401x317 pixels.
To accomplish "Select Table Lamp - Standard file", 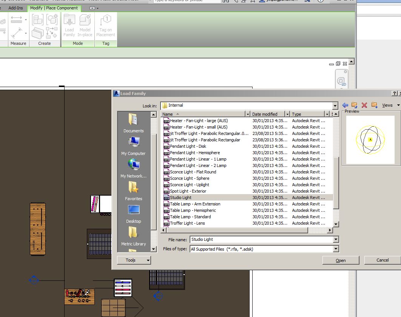I will point(190,216).
